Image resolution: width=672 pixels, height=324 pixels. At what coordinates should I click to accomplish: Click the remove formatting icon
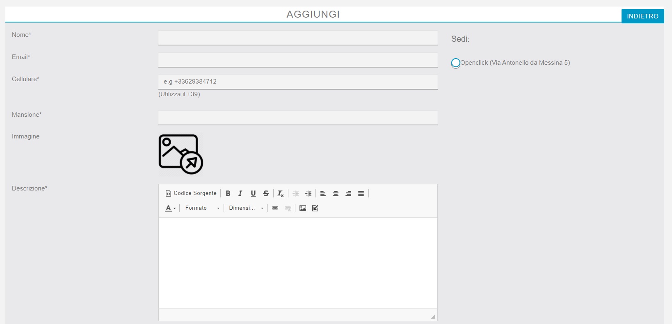point(281,193)
